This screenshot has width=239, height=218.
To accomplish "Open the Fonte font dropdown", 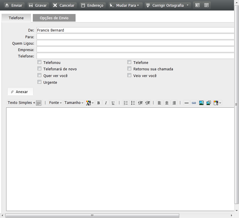I will click(x=55, y=103).
